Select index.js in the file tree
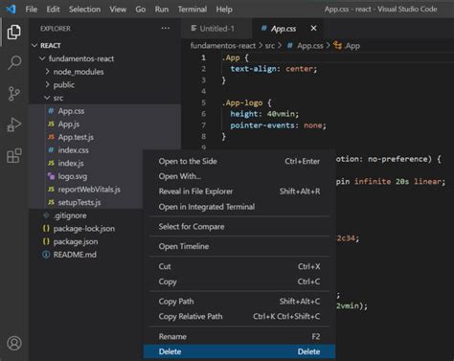Viewport: 454px width, 361px height. tap(71, 164)
